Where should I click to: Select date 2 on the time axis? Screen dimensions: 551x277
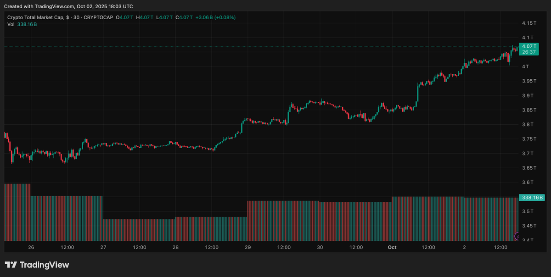tap(464, 247)
